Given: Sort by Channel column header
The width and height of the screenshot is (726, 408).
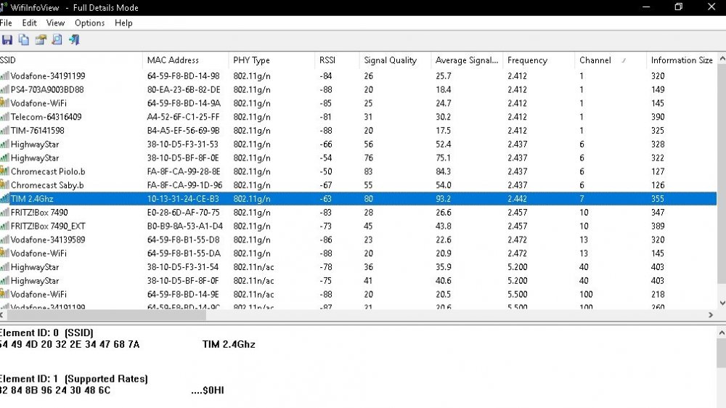Looking at the screenshot, I should coord(611,60).
